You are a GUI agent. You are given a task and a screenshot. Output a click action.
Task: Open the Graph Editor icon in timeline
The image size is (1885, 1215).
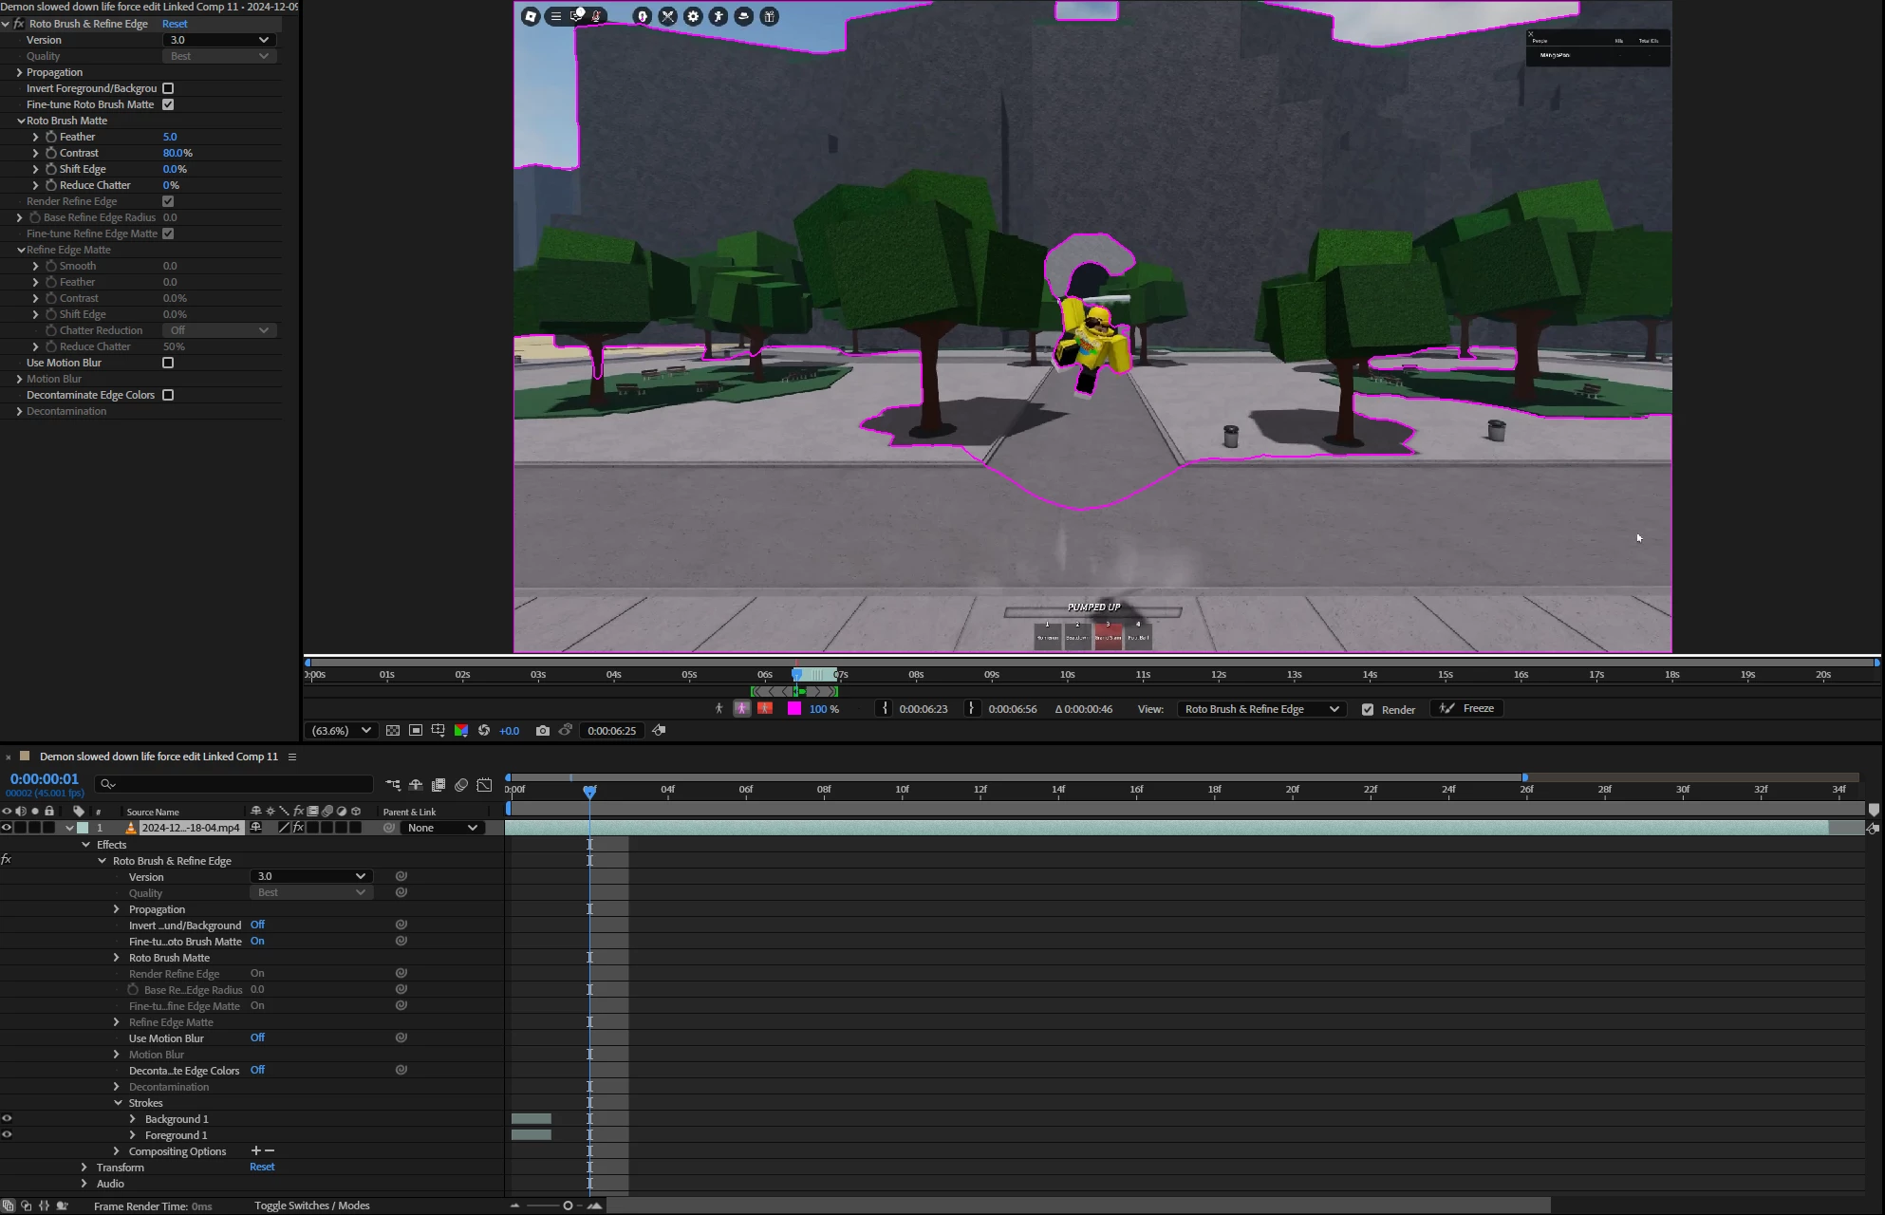pyautogui.click(x=484, y=785)
